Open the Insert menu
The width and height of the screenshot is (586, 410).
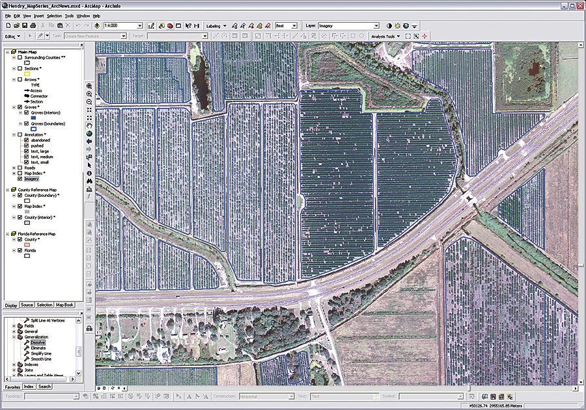(38, 16)
